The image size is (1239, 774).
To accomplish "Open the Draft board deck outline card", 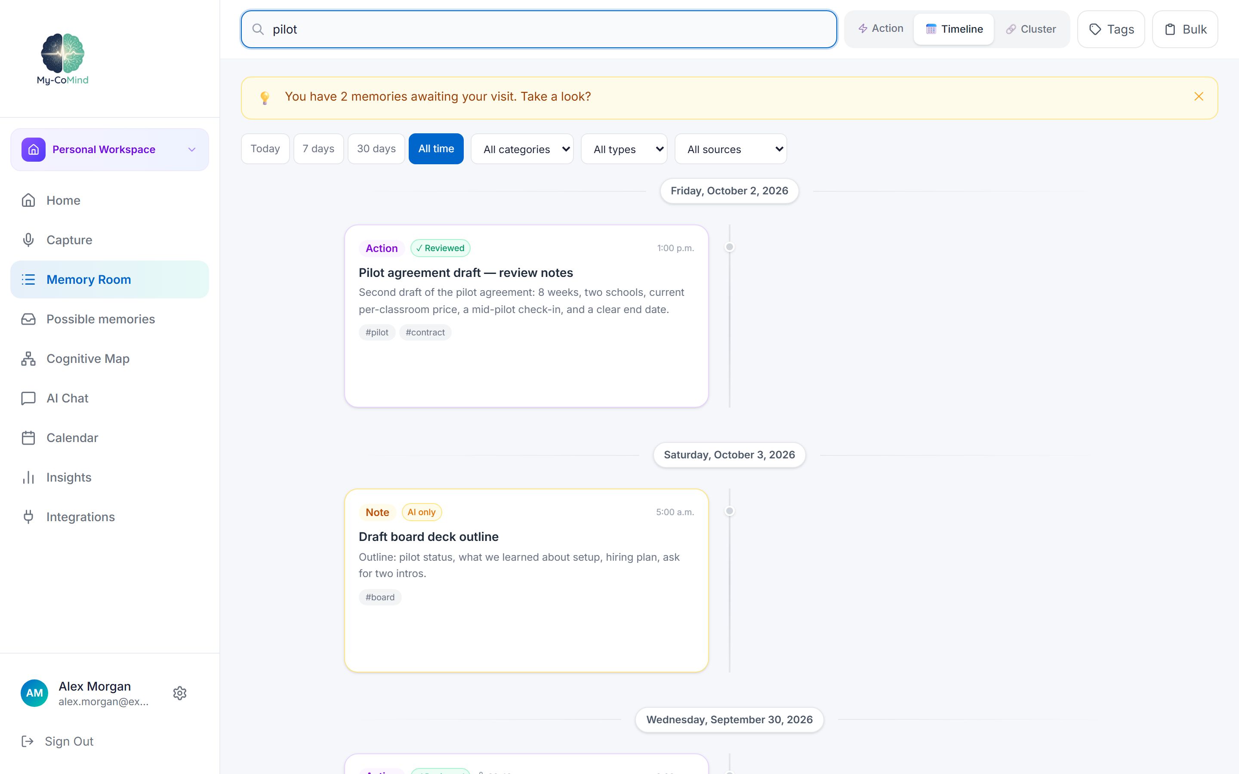I will (x=526, y=580).
